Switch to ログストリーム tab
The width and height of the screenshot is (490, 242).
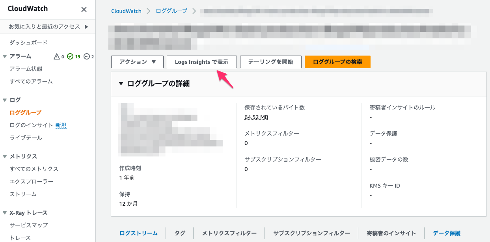coord(139,233)
